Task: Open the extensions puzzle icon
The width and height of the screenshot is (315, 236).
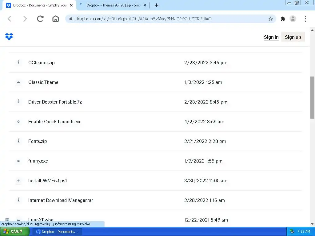Action: click(x=283, y=19)
